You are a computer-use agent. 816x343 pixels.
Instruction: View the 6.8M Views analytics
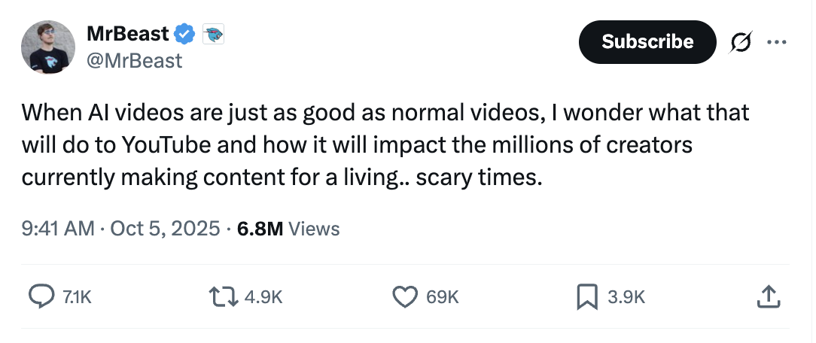point(288,229)
